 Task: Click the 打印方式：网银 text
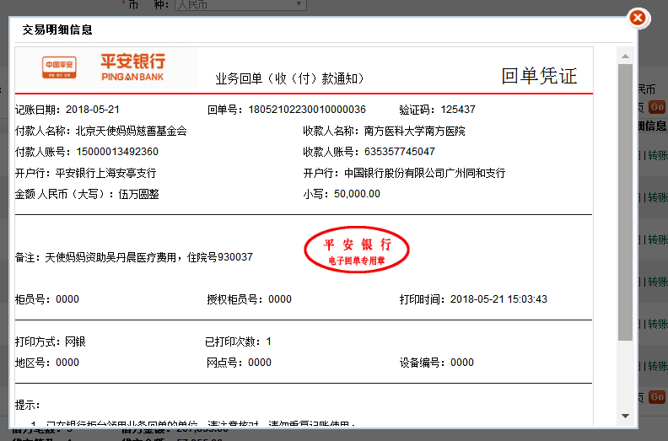pos(51,342)
